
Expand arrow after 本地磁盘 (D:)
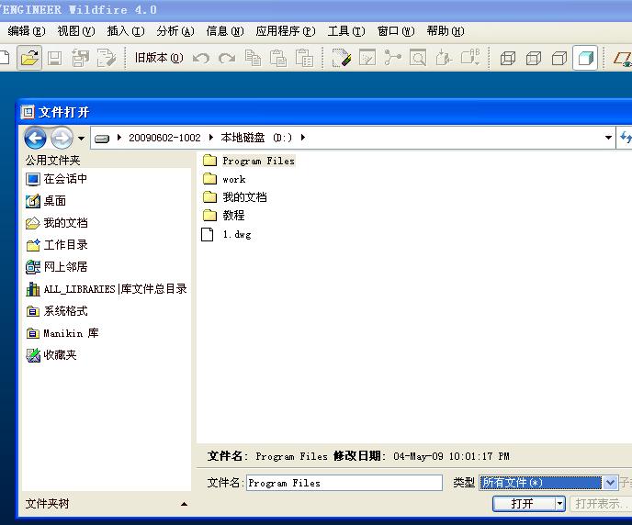point(303,138)
